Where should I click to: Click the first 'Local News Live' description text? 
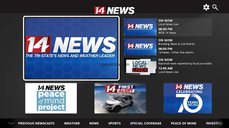click(168, 24)
